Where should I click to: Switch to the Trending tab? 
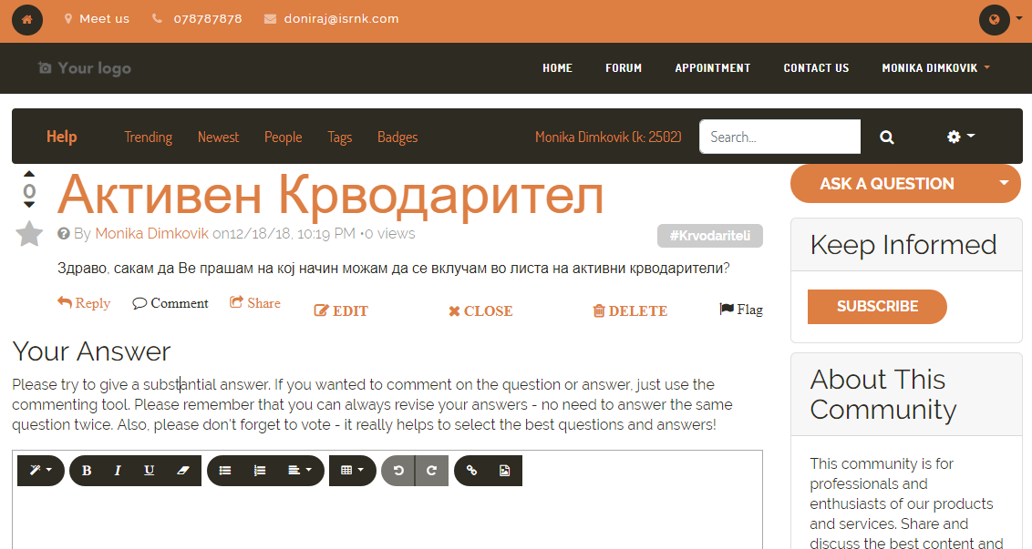(x=148, y=137)
